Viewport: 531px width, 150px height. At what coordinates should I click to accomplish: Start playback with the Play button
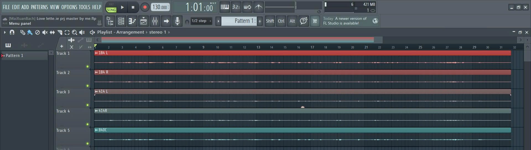click(122, 7)
